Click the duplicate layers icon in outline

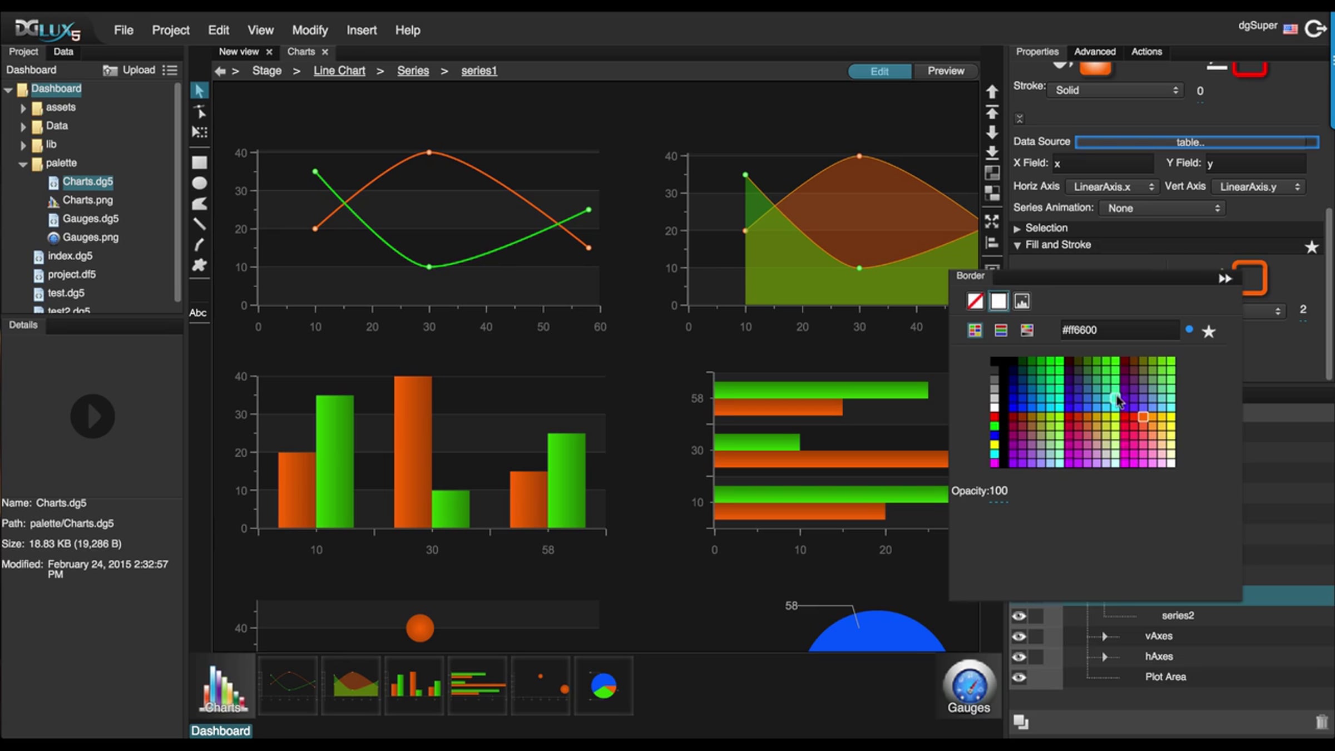pos(1021,722)
